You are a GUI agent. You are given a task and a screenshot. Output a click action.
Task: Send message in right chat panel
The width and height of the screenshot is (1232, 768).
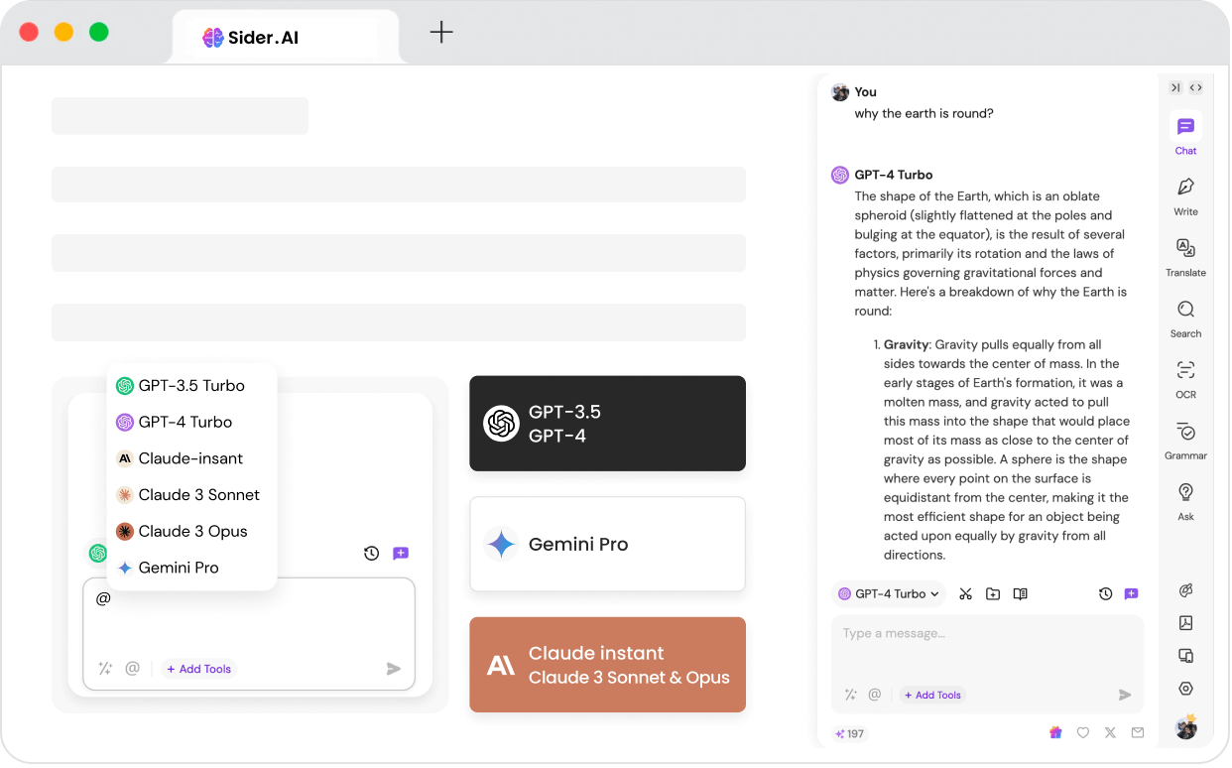point(1125,695)
